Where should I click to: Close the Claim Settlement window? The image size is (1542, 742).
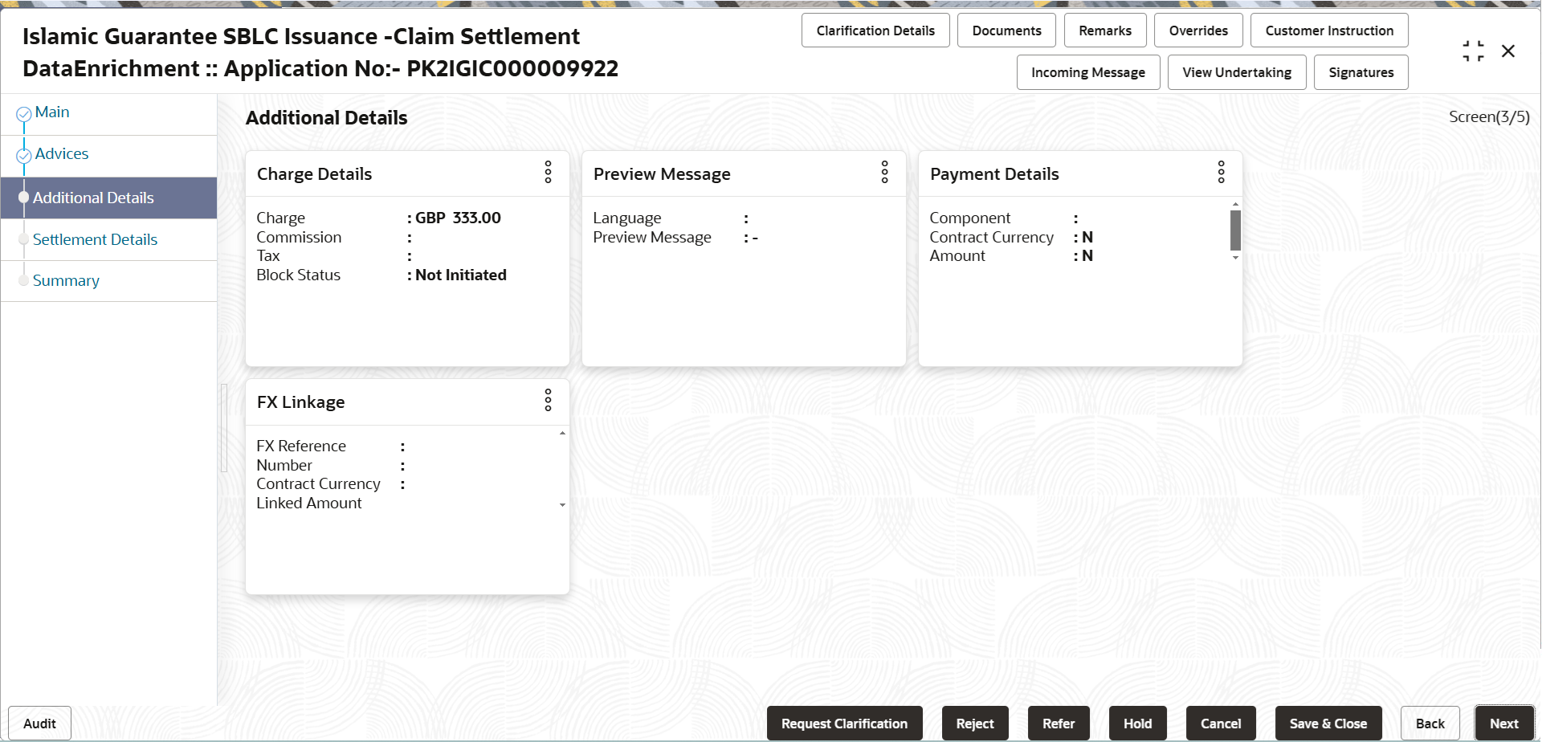coord(1508,51)
